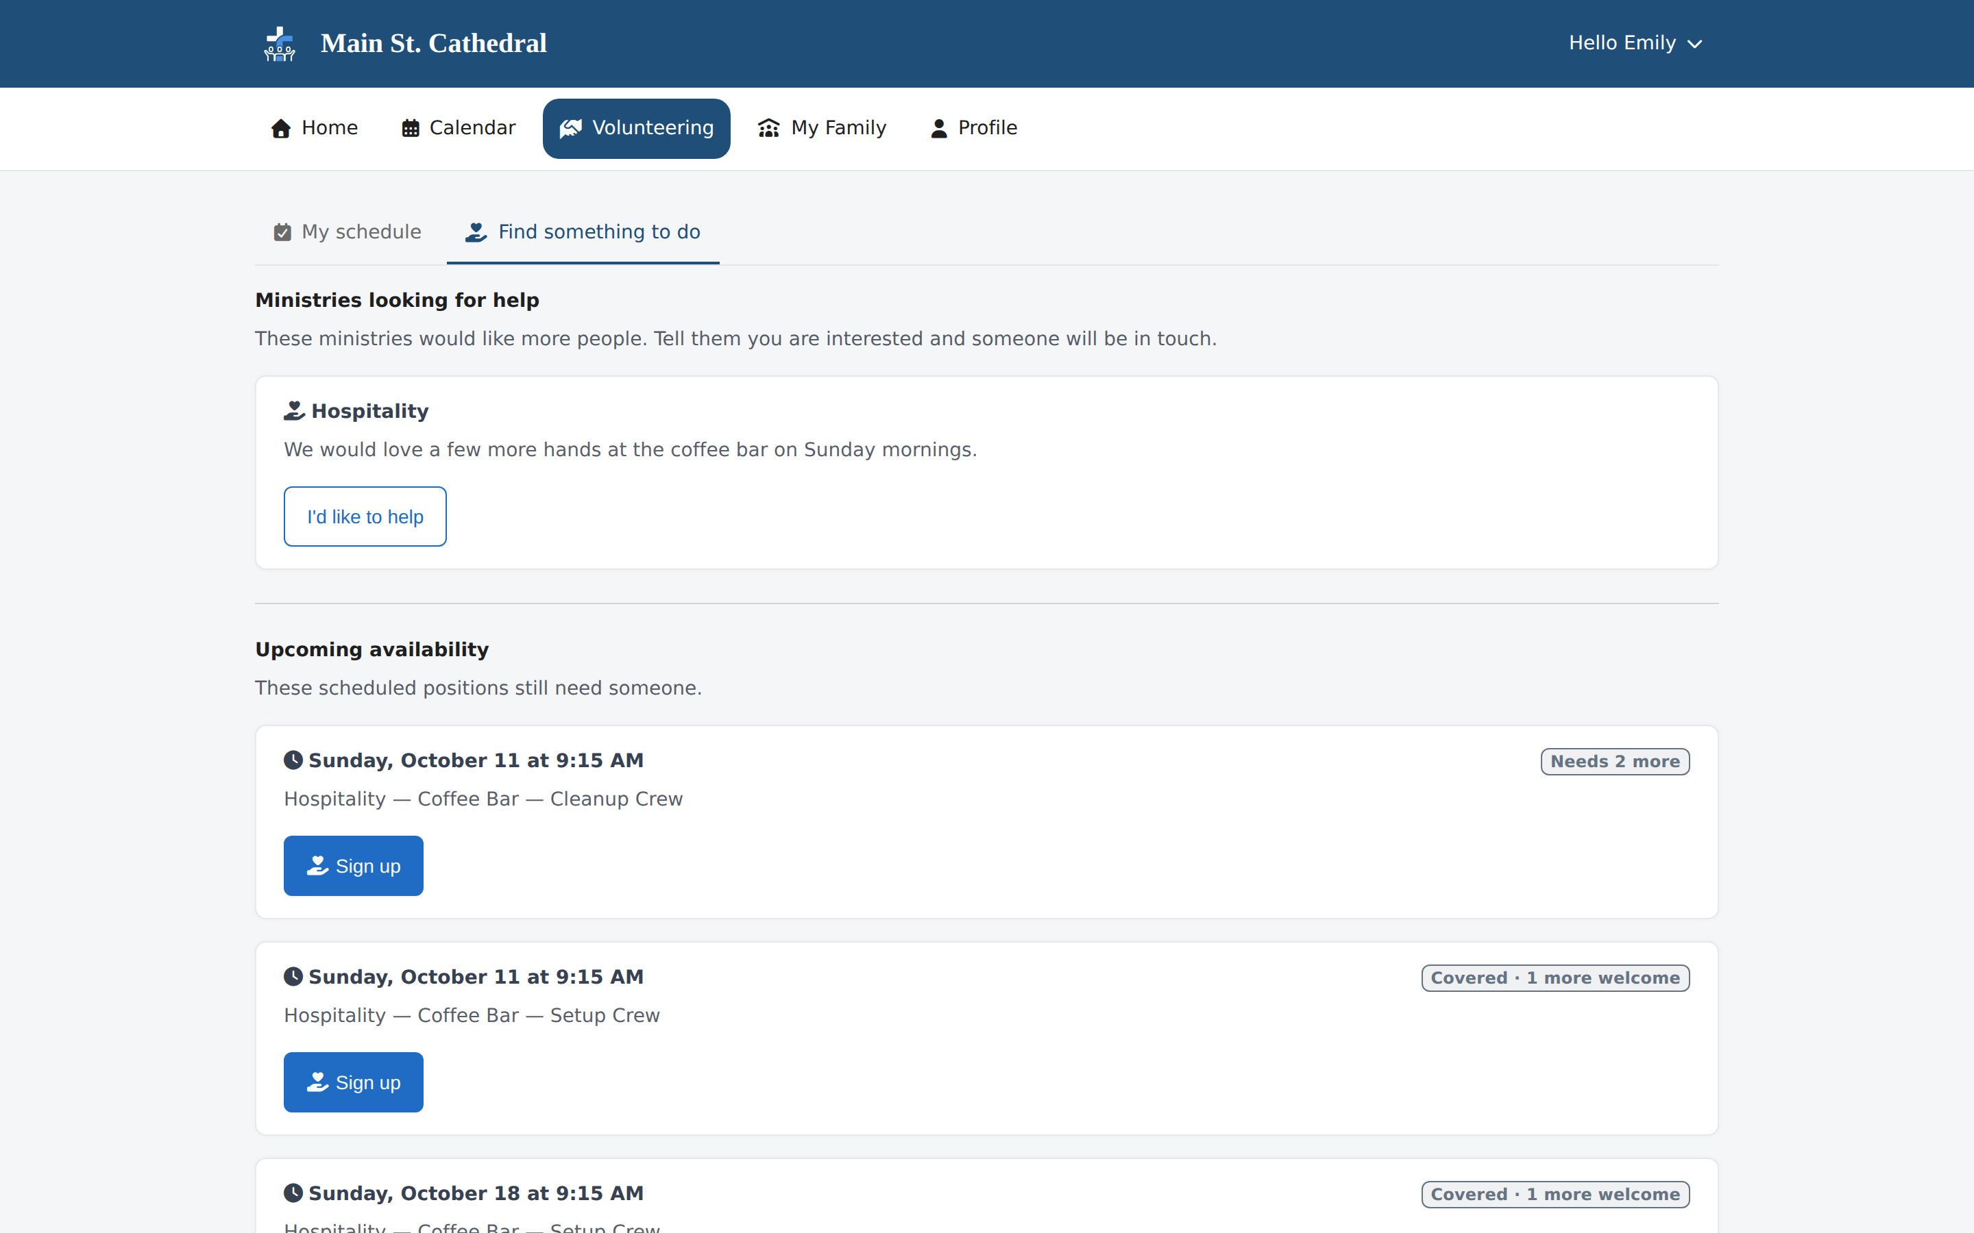The height and width of the screenshot is (1233, 1974).
Task: Click the coffee bar Sunday mornings description
Action: coord(630,449)
